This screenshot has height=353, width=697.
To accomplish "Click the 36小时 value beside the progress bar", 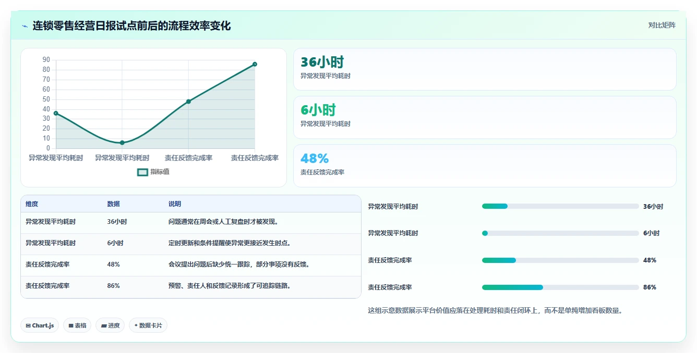I will tap(653, 207).
